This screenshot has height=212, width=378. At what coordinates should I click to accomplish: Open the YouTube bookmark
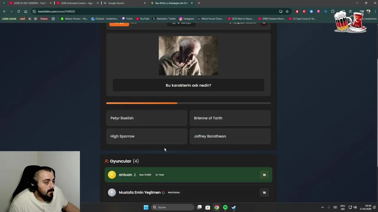(x=143, y=19)
